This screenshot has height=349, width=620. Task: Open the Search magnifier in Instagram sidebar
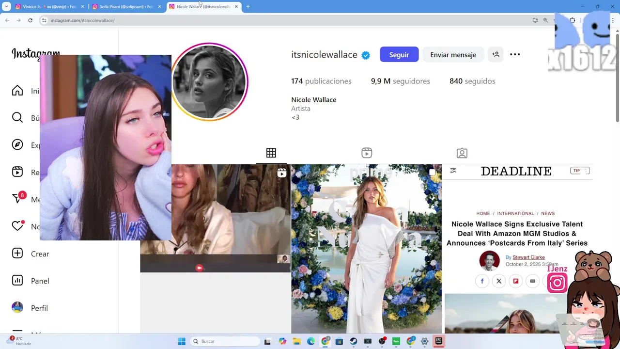click(x=17, y=118)
